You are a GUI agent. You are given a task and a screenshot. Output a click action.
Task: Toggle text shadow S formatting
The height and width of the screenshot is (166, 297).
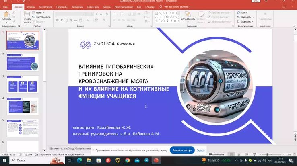[71, 20]
